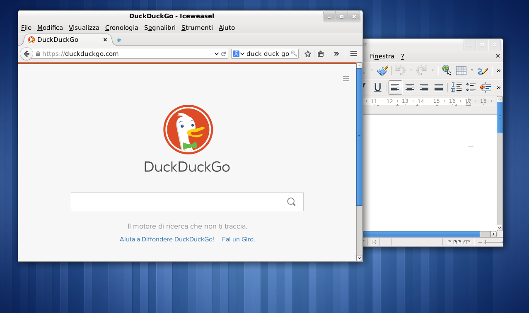
Task: Click the padlock site identity icon
Action: tap(38, 54)
